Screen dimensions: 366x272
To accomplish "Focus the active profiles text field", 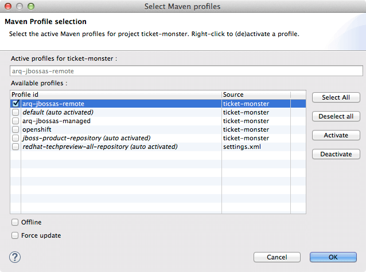I will coord(186,72).
